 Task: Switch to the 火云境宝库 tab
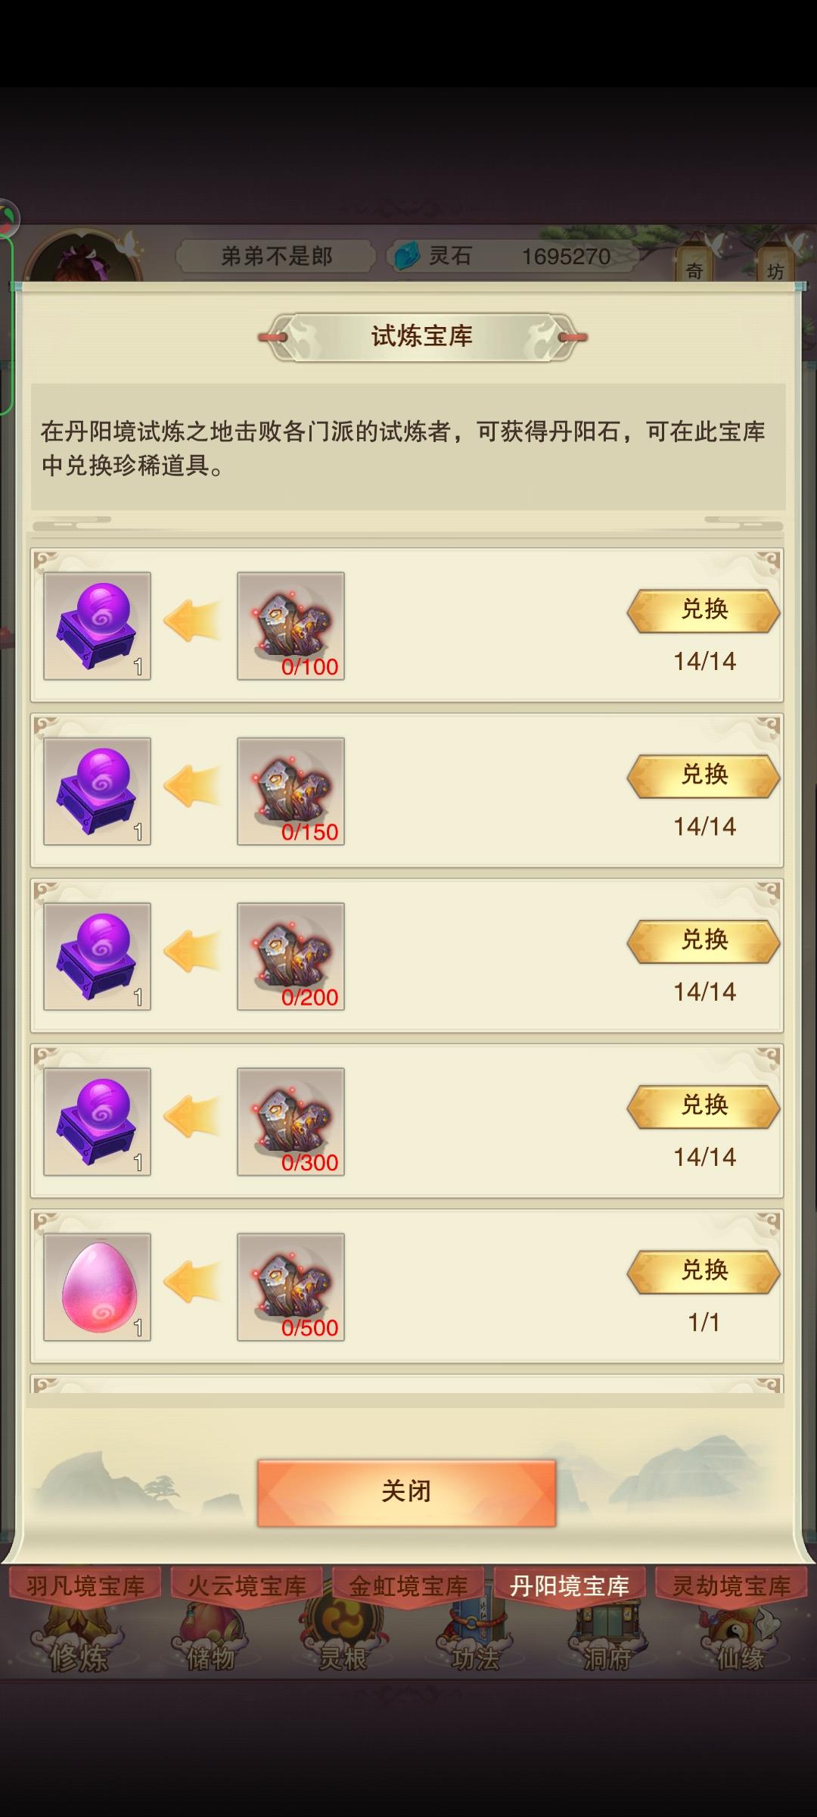[247, 1585]
